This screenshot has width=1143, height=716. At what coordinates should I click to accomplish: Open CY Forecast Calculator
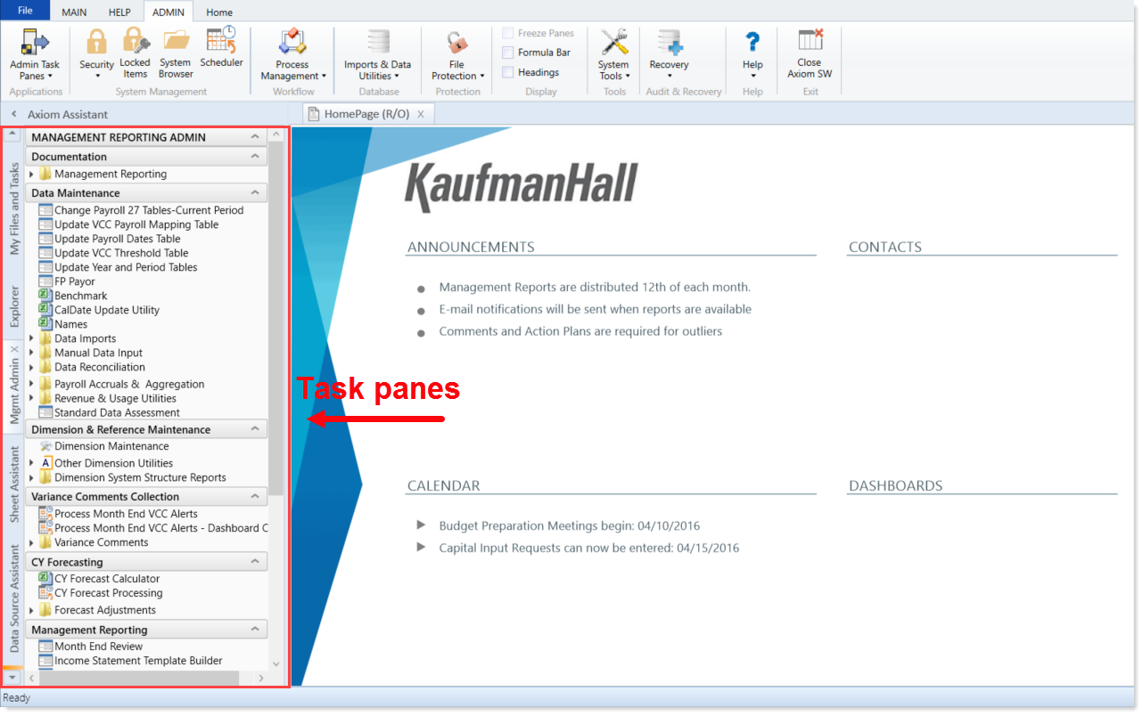pyautogui.click(x=99, y=579)
